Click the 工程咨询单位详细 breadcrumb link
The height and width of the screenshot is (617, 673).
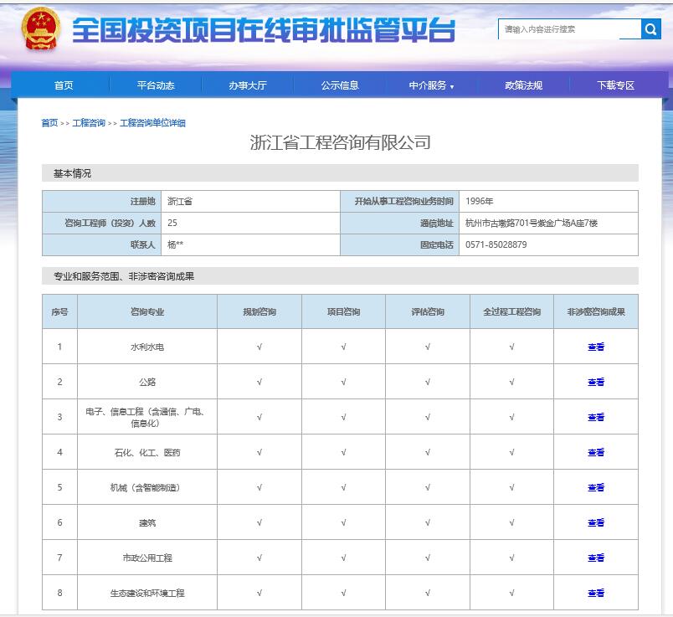tap(152, 123)
